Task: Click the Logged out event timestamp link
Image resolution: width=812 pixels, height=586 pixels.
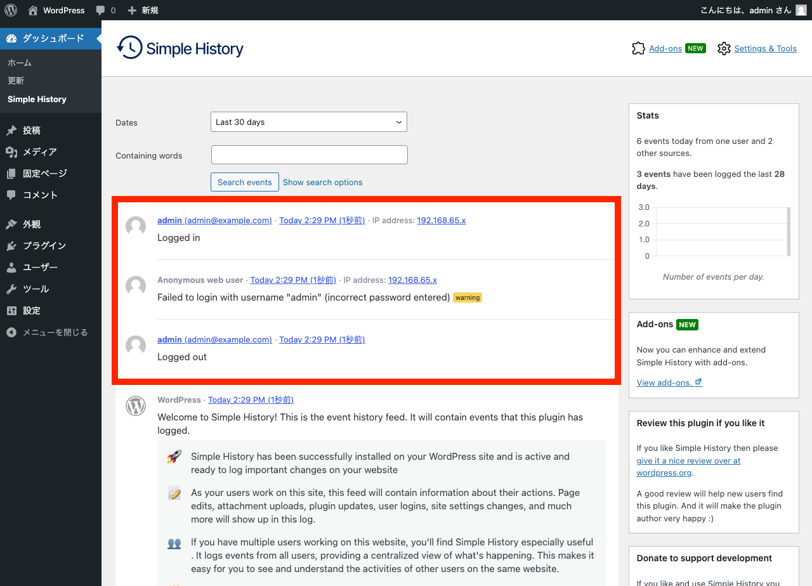Action: pos(322,339)
